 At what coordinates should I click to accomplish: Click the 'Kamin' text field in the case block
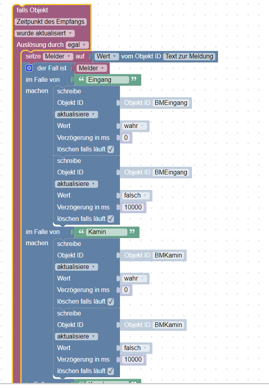[x=107, y=232]
